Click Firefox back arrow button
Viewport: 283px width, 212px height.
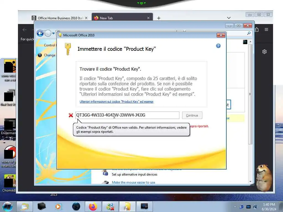[25, 30]
